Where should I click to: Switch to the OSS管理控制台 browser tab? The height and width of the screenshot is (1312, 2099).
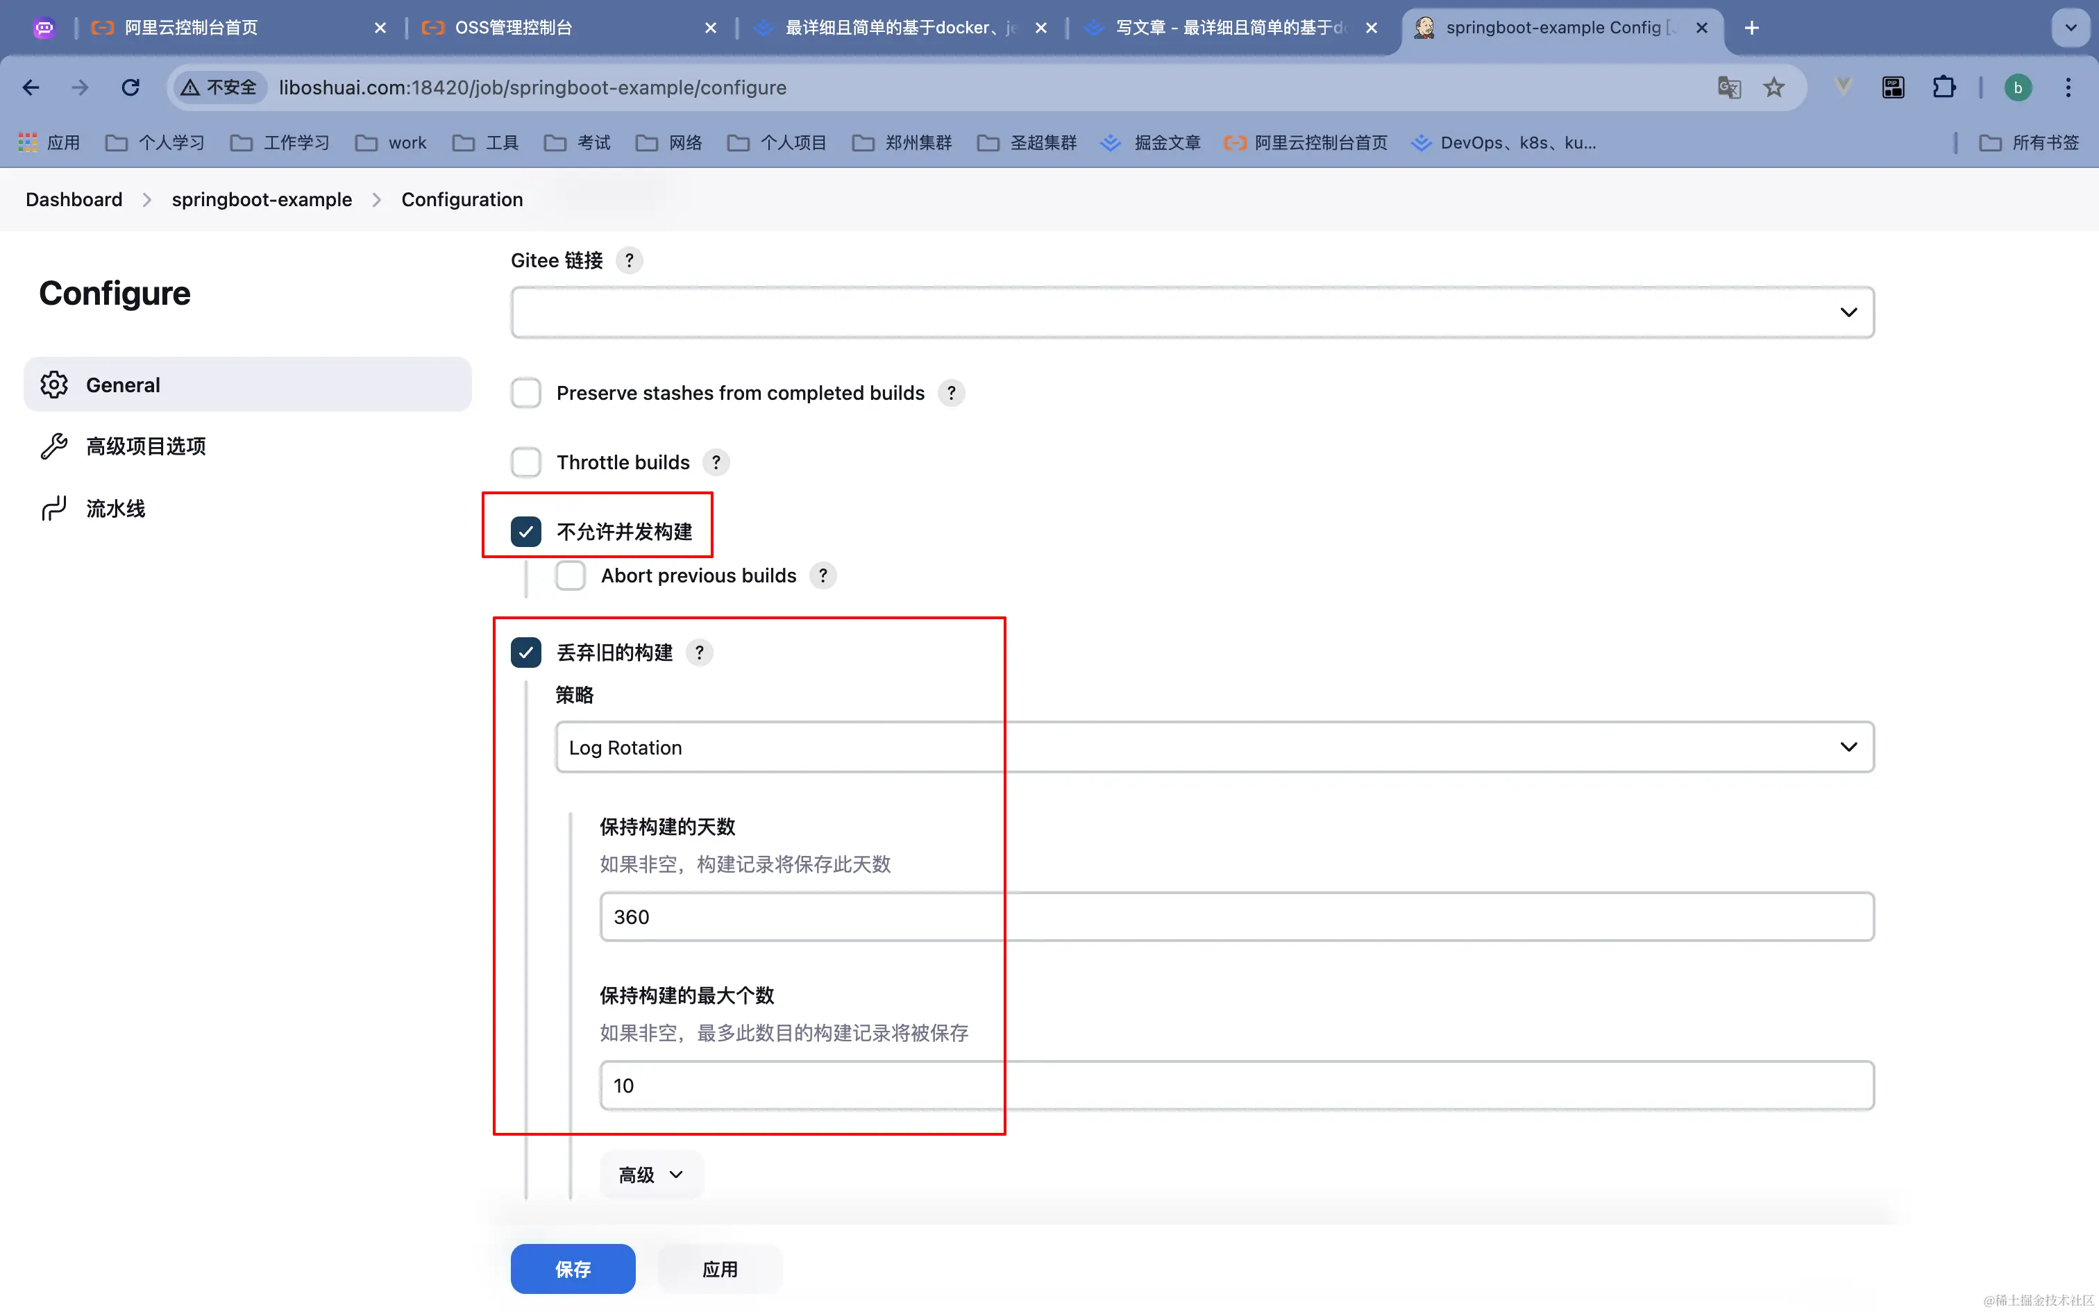[x=514, y=28]
